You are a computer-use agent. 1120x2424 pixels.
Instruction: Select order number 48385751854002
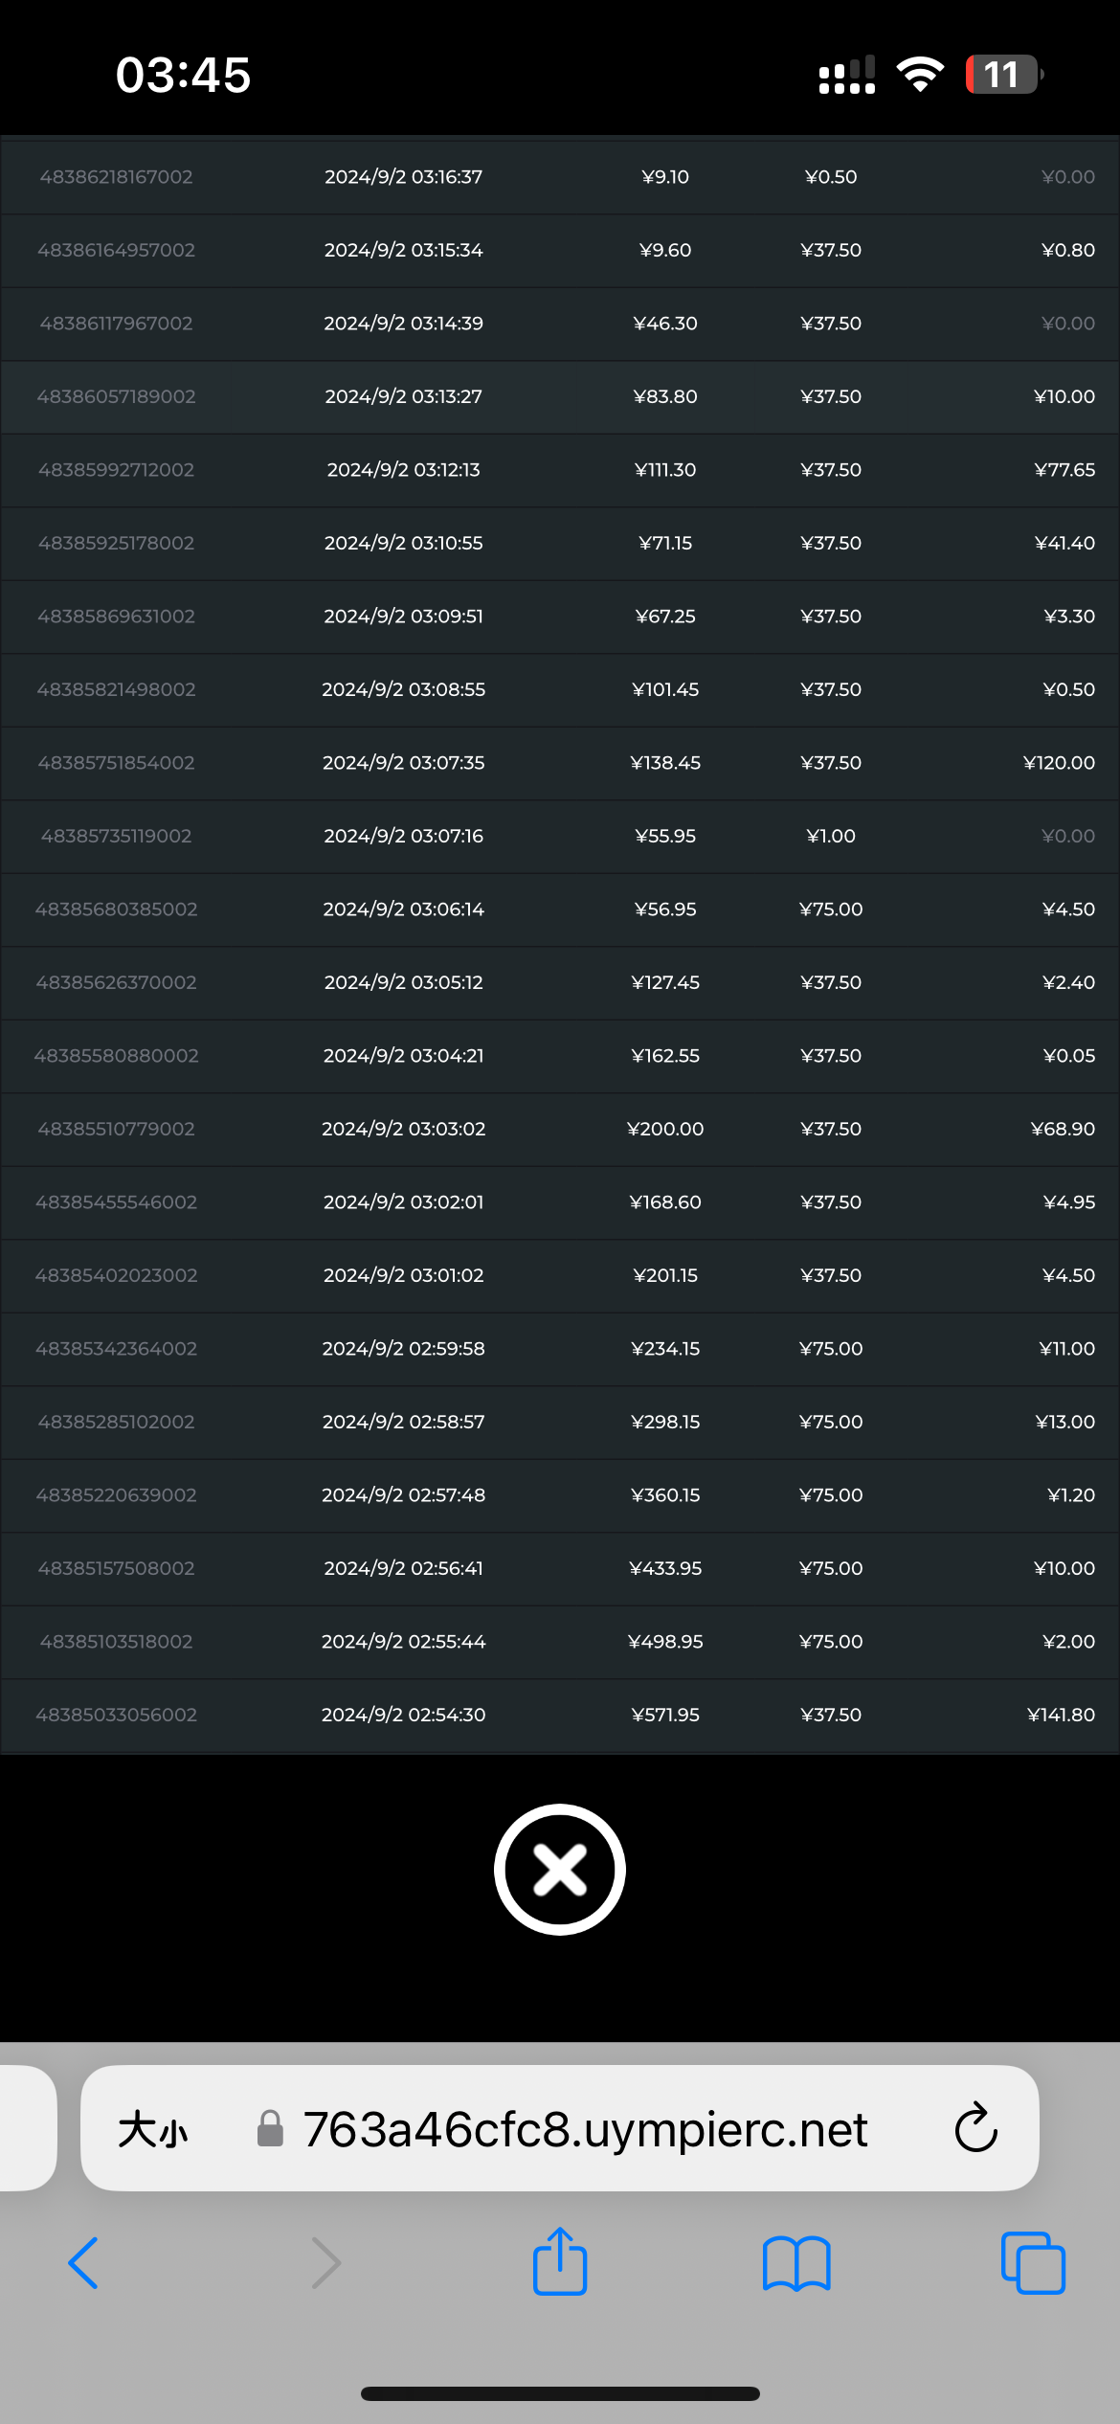tap(116, 763)
